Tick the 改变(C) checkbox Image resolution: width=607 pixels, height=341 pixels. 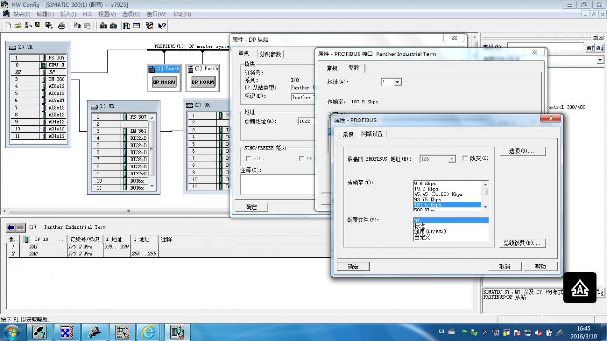pyautogui.click(x=465, y=158)
